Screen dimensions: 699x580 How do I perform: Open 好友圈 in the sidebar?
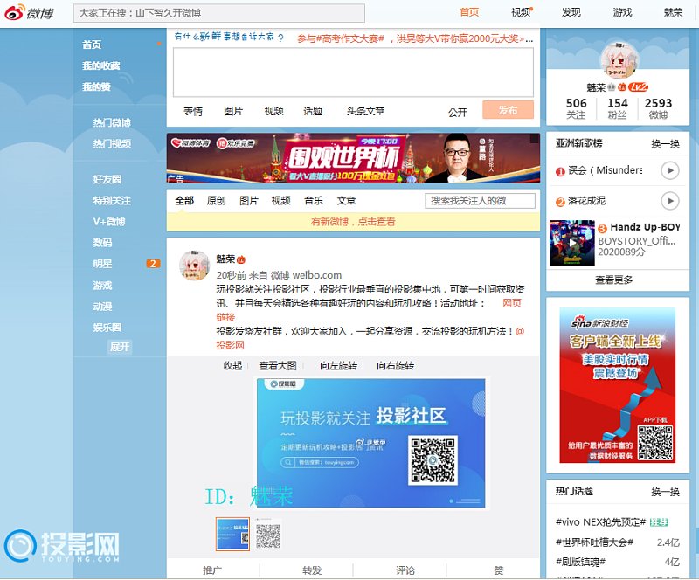click(x=107, y=180)
